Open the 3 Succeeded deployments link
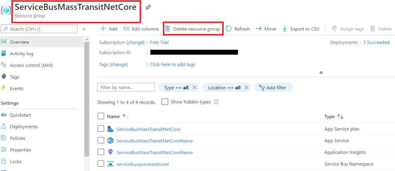The height and width of the screenshot is (171, 395). click(376, 42)
